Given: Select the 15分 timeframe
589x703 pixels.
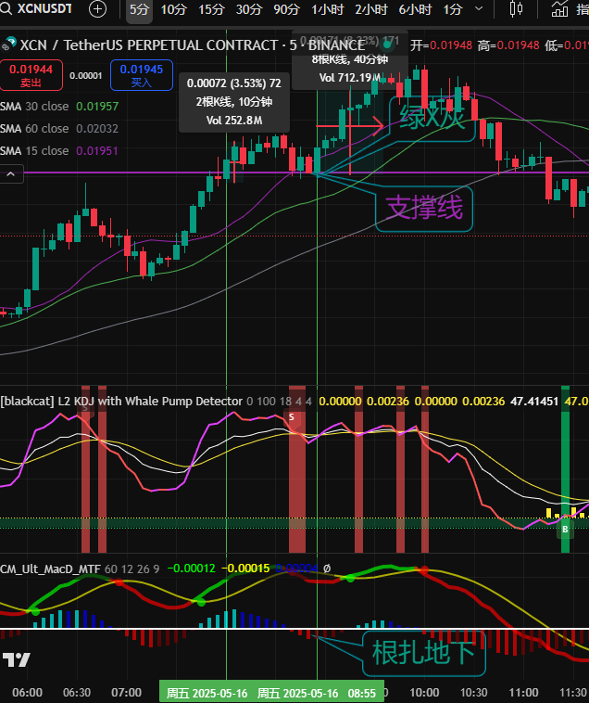Looking at the screenshot, I should coord(211,9).
